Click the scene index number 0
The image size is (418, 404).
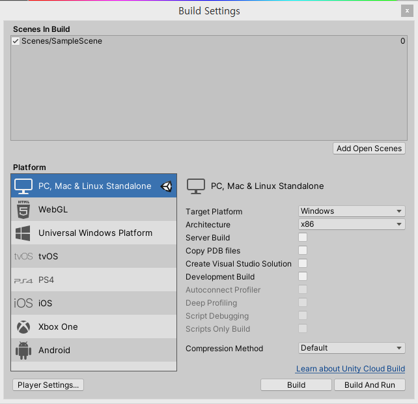[402, 41]
